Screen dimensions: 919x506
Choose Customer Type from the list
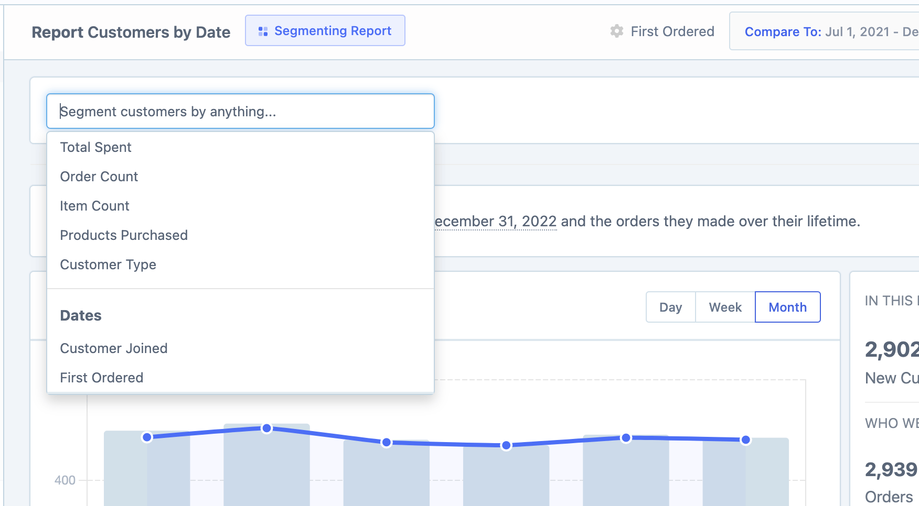(x=108, y=265)
